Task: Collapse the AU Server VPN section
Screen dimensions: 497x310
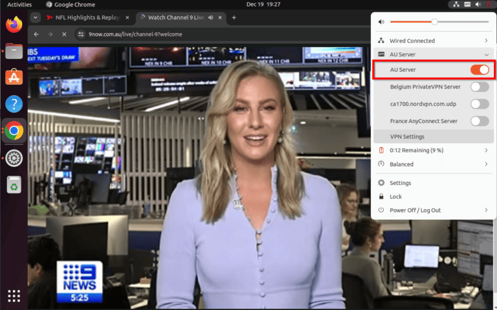Action: 486,54
